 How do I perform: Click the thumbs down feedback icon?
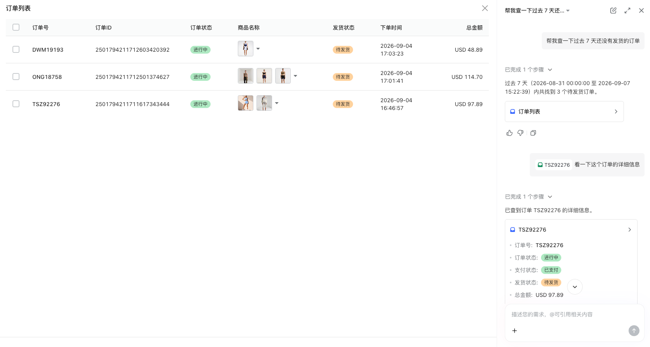[520, 133]
